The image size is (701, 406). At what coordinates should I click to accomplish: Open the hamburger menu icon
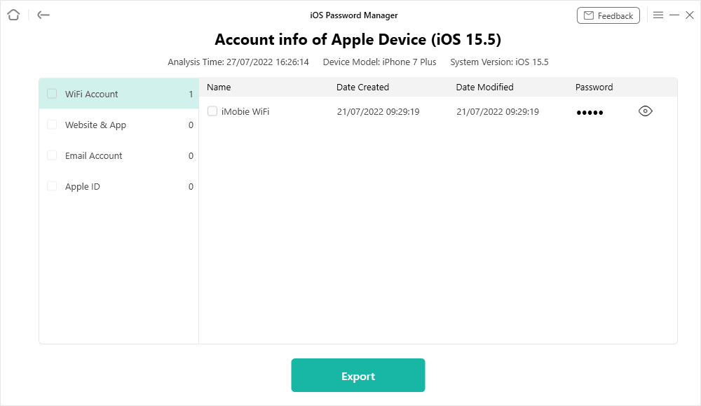tap(658, 15)
